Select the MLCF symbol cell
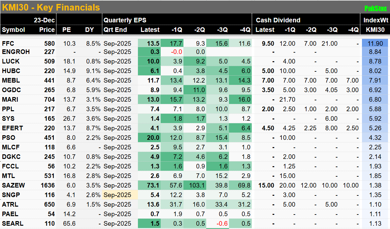The image size is (390, 229). coord(11,147)
